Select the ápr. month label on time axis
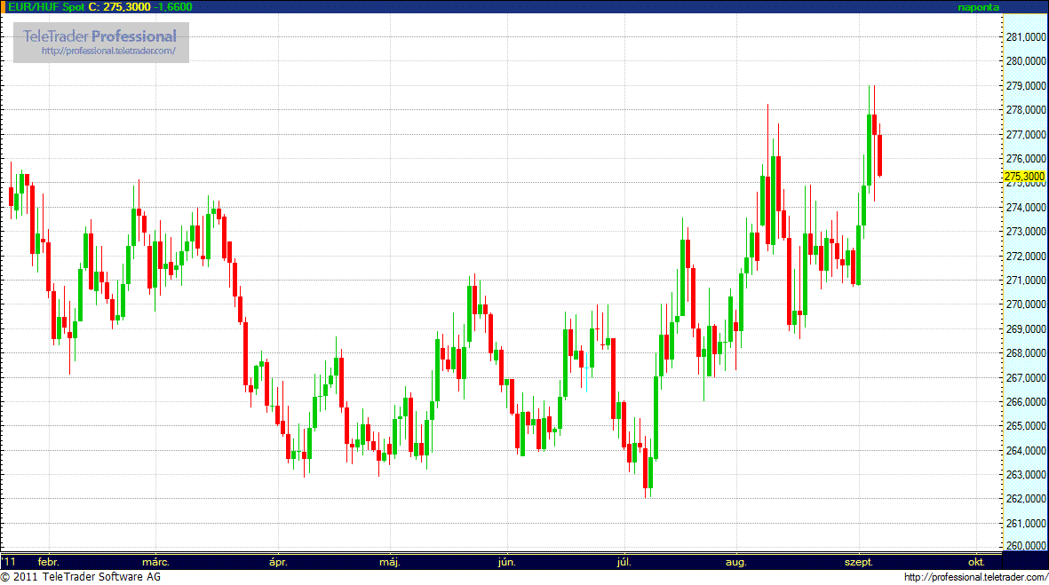 pyautogui.click(x=278, y=562)
